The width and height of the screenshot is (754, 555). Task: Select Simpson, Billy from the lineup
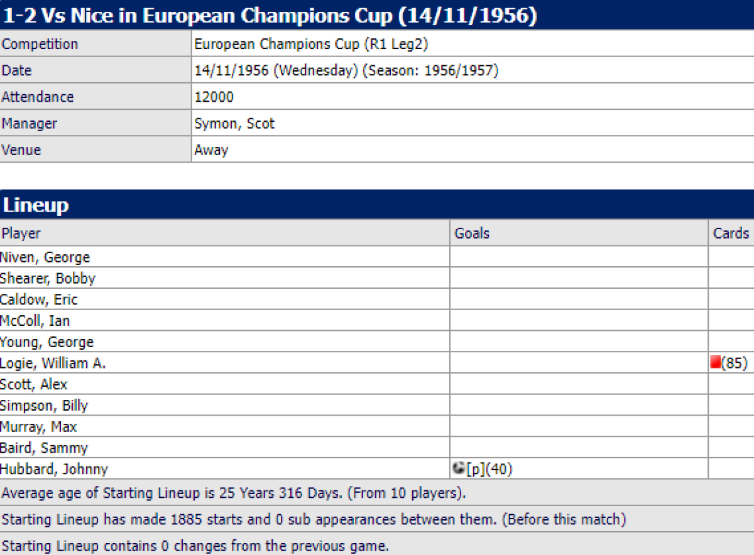pyautogui.click(x=44, y=406)
